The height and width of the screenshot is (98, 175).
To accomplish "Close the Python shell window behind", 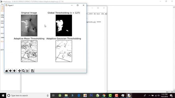I will tap(104, 8).
